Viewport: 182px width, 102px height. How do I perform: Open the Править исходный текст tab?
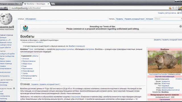(135, 19)
